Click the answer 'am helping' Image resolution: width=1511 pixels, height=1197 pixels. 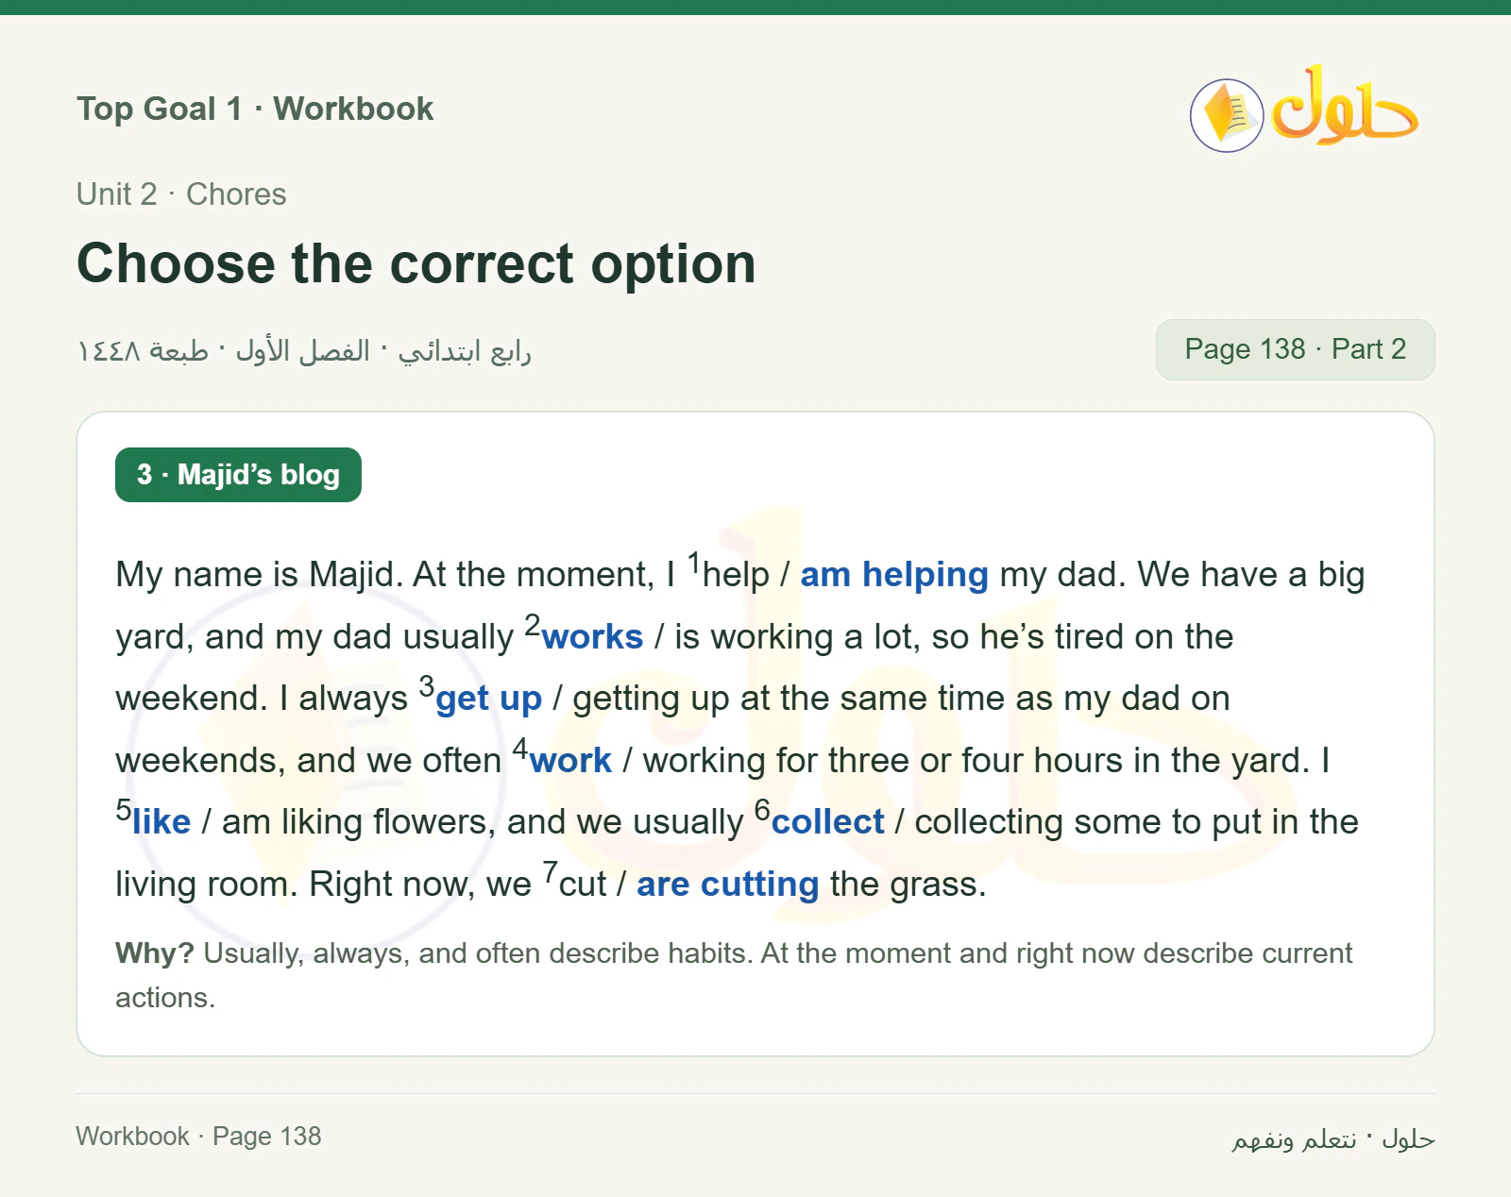(x=893, y=575)
